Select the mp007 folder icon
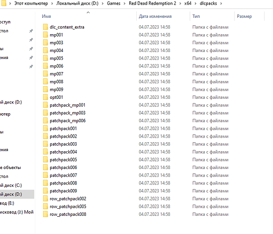This screenshot has width=273, height=234. (45, 74)
